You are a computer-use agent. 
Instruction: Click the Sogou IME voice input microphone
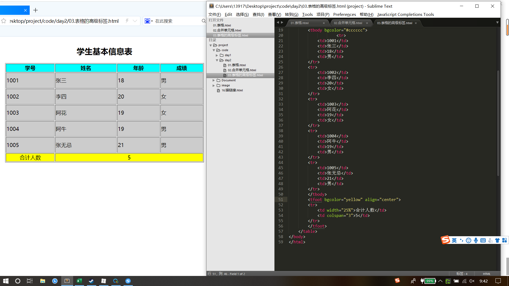(x=476, y=240)
